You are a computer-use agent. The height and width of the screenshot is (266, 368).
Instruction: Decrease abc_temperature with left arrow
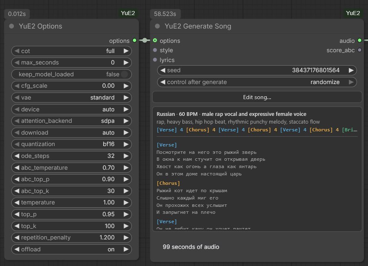pyautogui.click(x=17, y=167)
